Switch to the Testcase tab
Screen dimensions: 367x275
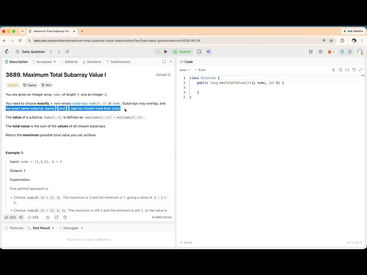(14, 228)
